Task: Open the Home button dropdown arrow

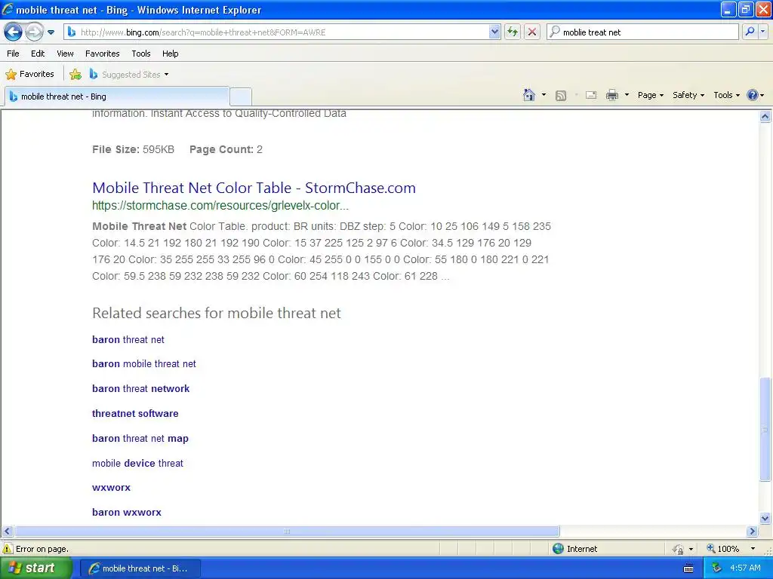Action: click(x=544, y=95)
